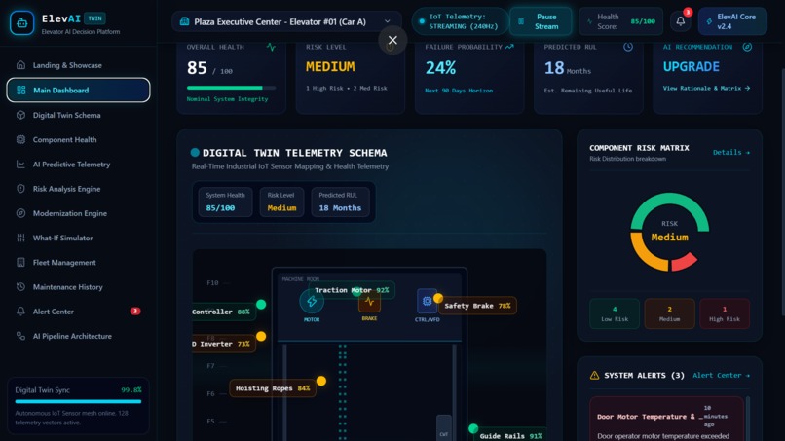785x441 pixels.
Task: Open Component Risk Matrix Details link
Action: point(730,152)
